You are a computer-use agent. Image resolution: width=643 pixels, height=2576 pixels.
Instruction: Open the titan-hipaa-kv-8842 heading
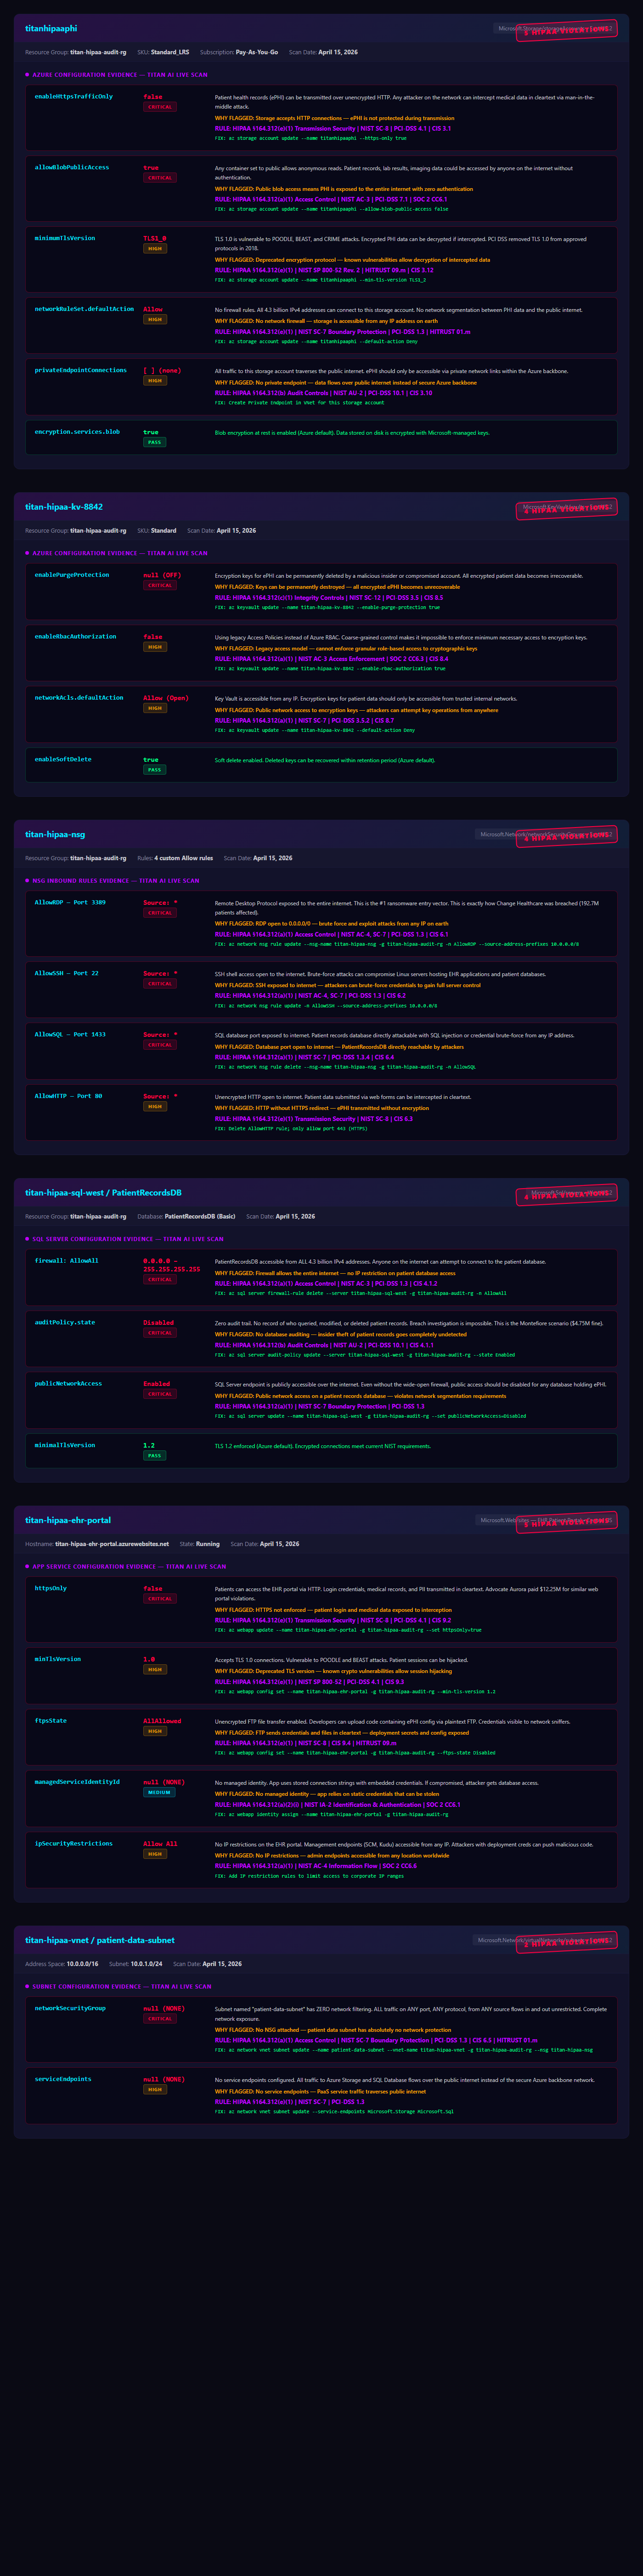(x=64, y=507)
